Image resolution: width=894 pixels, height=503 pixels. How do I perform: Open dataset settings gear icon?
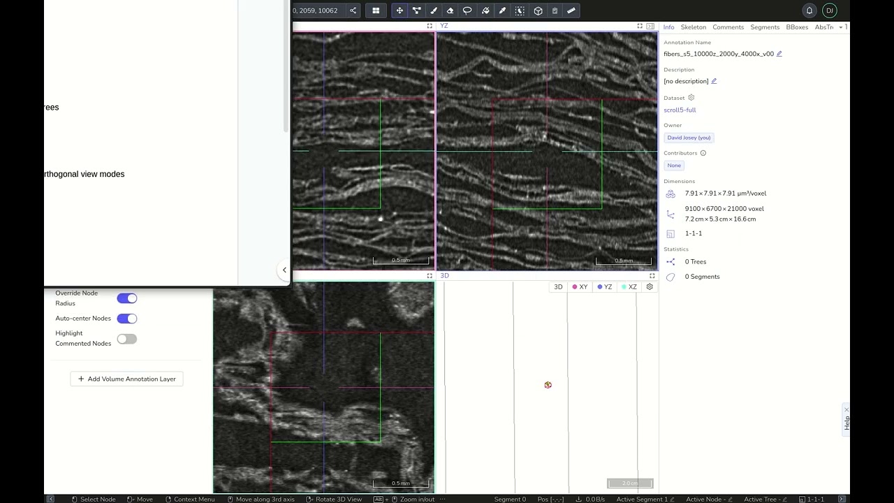[x=691, y=98]
